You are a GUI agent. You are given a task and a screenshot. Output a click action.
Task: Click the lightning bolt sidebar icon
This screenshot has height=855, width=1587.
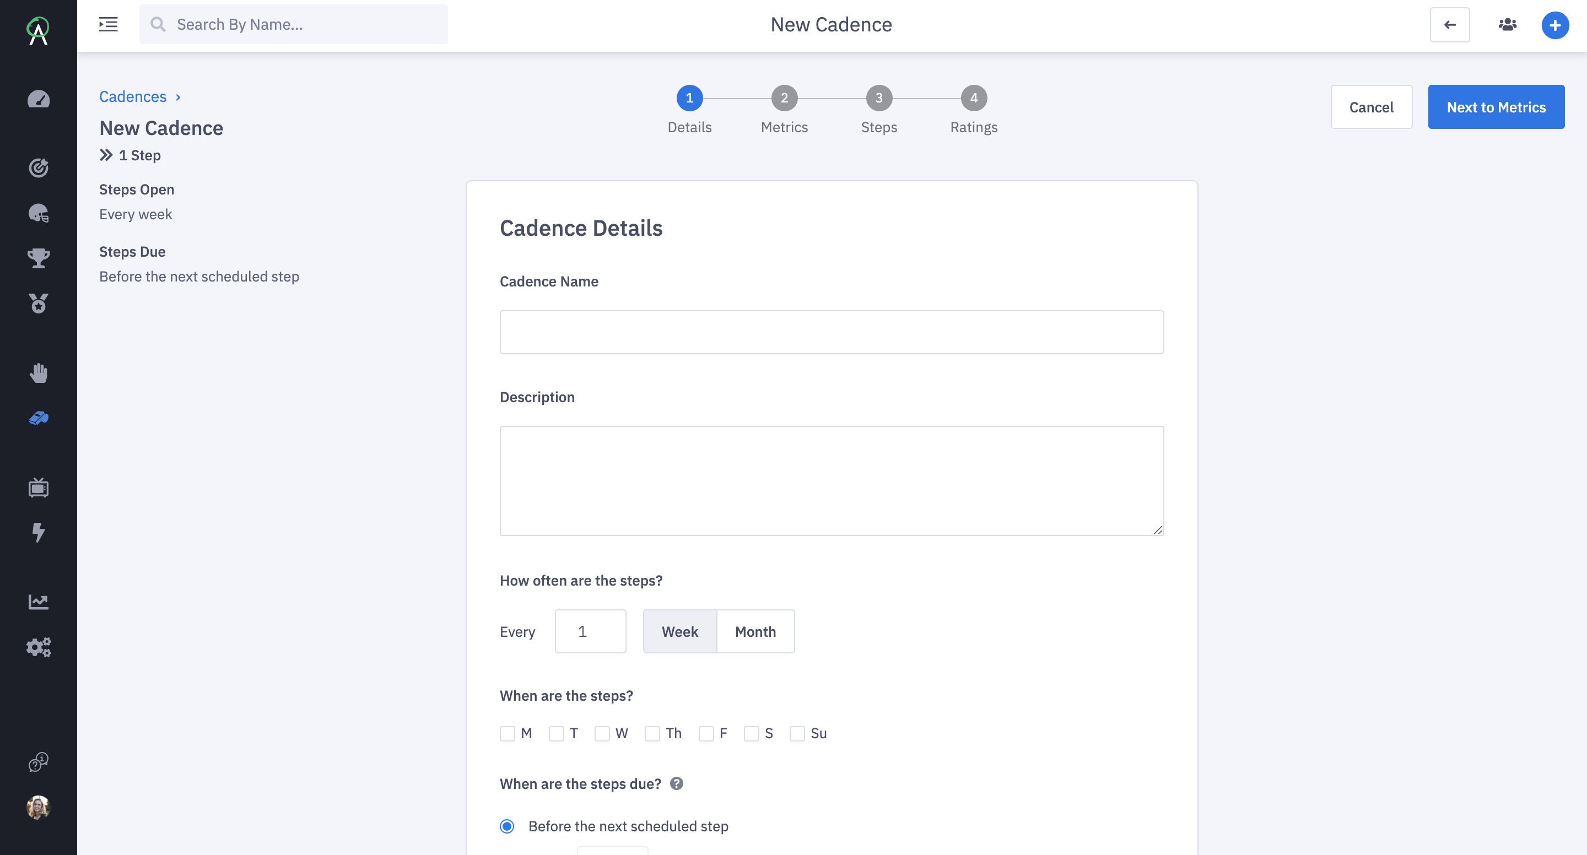(38, 532)
